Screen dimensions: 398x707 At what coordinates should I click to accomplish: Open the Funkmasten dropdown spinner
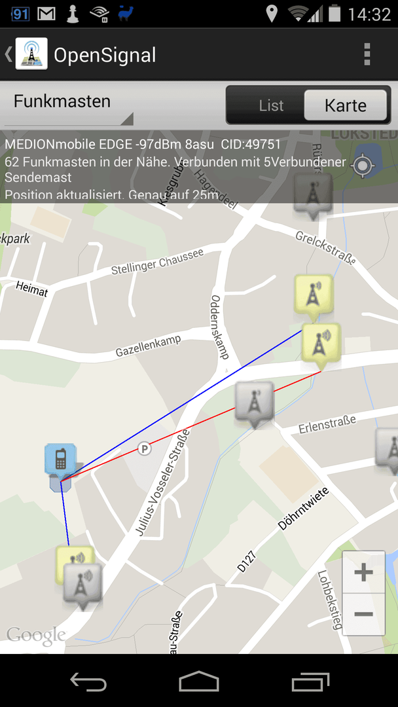(69, 105)
